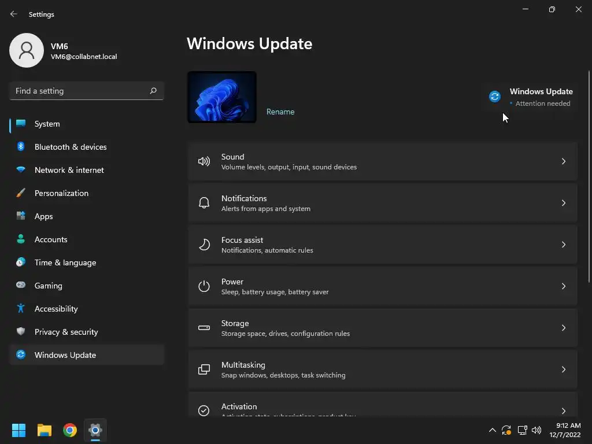Expand the Activation chevron arrow
Screen dimensions: 592x444
563,411
